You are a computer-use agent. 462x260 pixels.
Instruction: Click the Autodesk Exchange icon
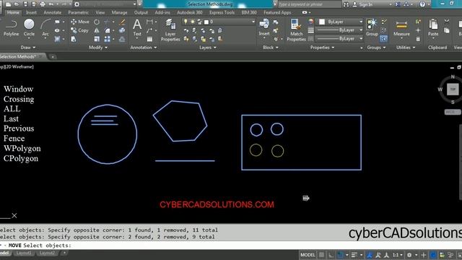398,4
